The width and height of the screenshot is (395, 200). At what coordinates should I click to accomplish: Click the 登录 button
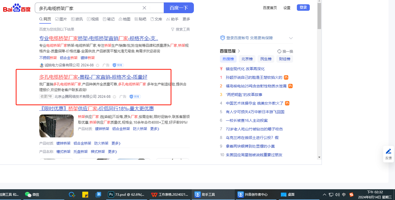(303, 8)
